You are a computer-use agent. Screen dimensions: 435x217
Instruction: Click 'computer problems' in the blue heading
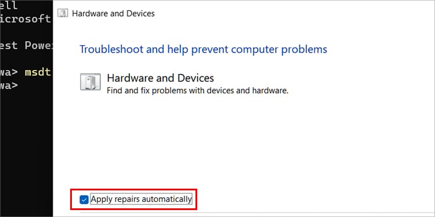(x=279, y=49)
